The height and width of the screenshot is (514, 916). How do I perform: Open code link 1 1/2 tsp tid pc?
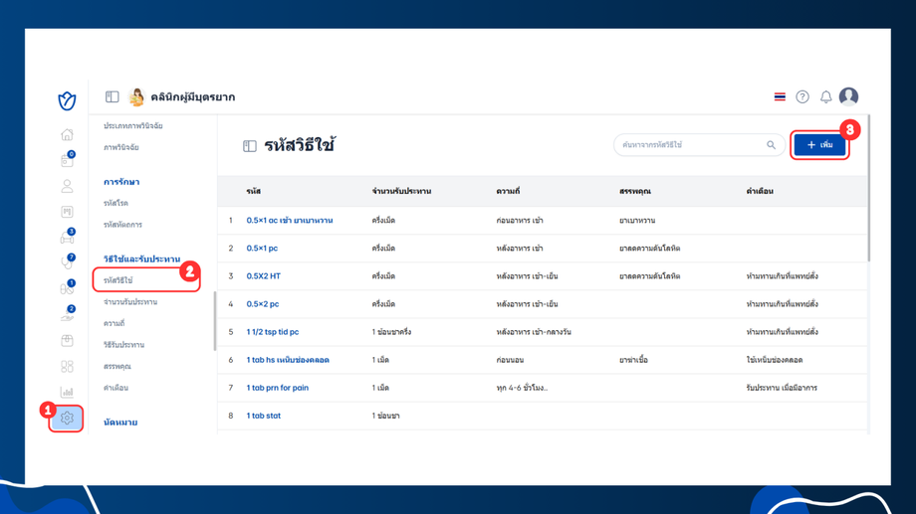point(272,332)
